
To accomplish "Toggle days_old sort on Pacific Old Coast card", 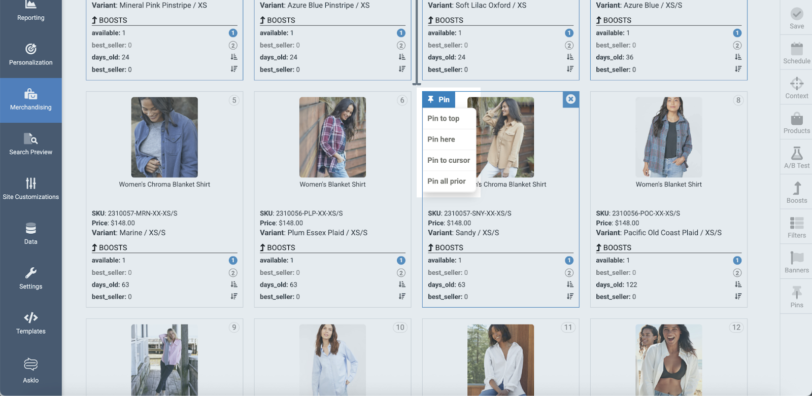I will point(737,285).
